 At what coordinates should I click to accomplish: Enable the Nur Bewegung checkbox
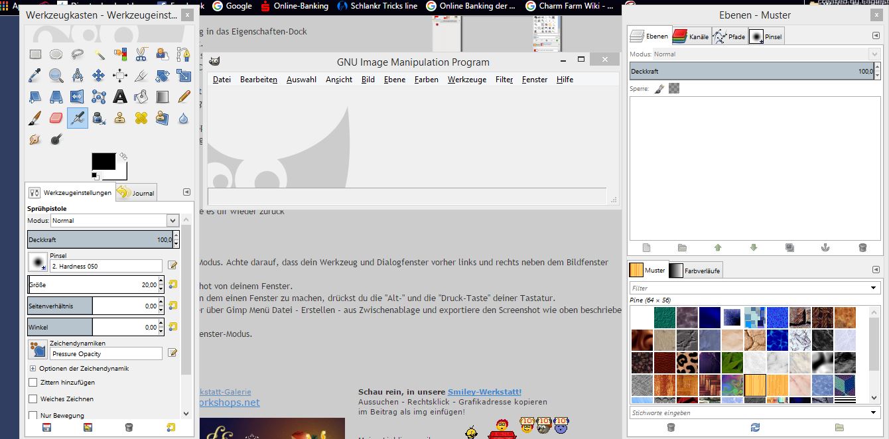pyautogui.click(x=33, y=415)
